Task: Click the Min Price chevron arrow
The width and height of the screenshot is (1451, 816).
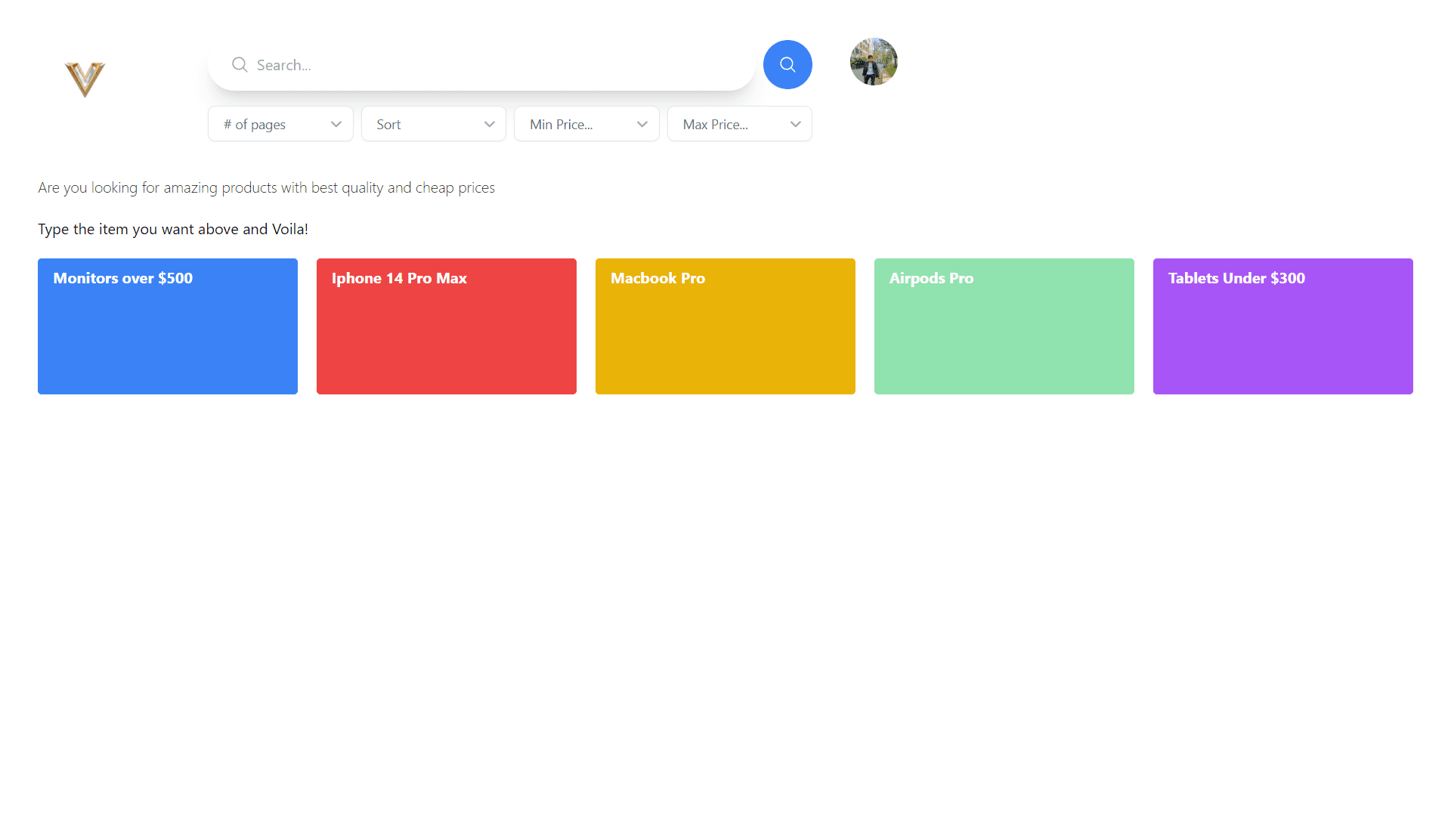Action: (x=642, y=125)
